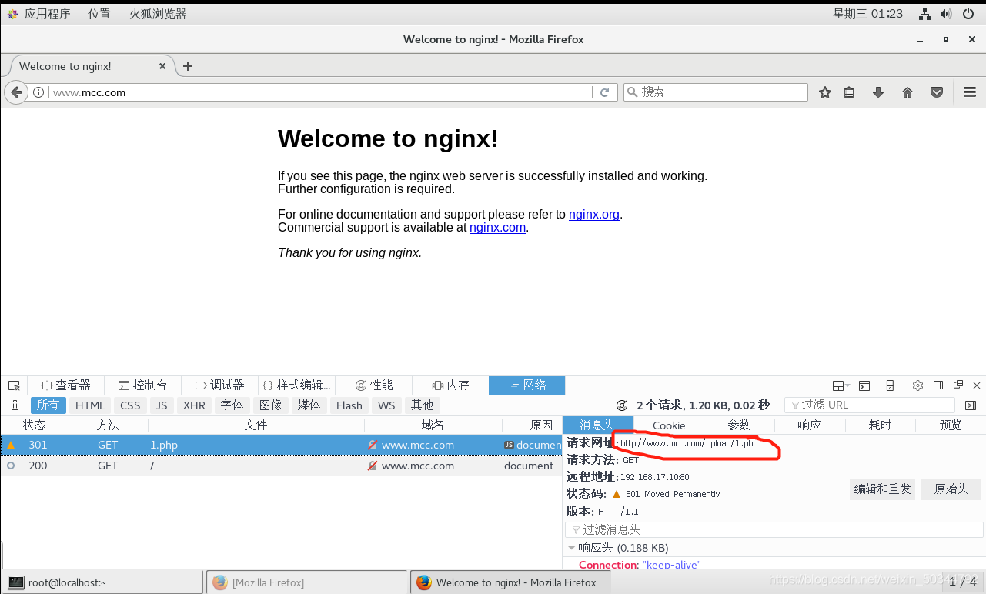This screenshot has width=986, height=594.
Task: Toggle the CSS request filter
Action: [x=131, y=405]
